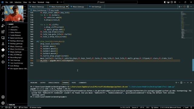Screen dimensions: 194x109
Task: Open editor More Actions ellipsis
Action: tap(191, 7)
